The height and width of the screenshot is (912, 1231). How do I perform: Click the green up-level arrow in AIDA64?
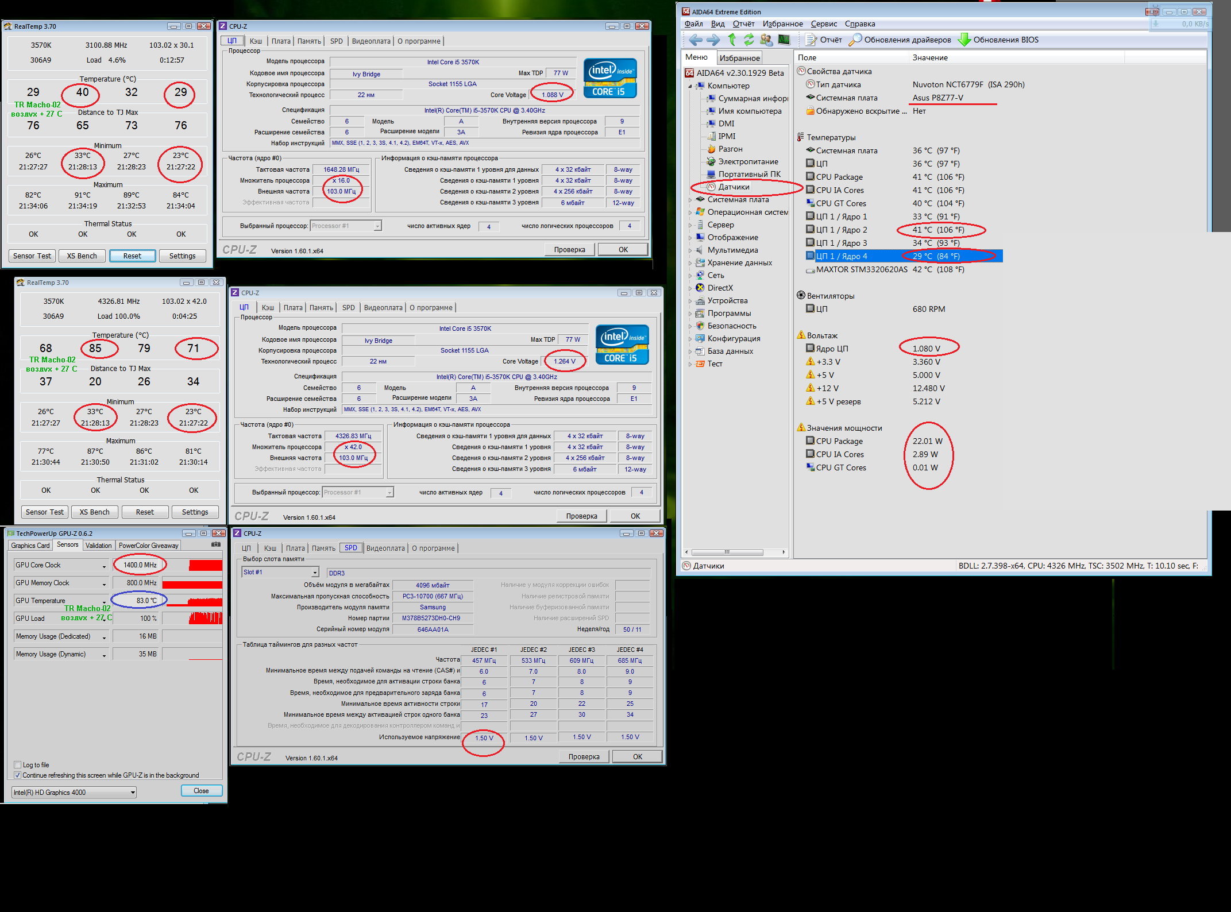(x=732, y=40)
